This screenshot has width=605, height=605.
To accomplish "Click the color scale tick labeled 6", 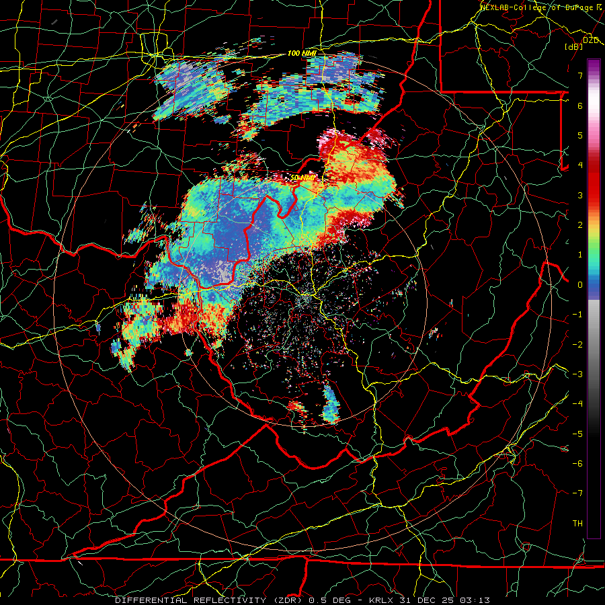I will click(580, 106).
